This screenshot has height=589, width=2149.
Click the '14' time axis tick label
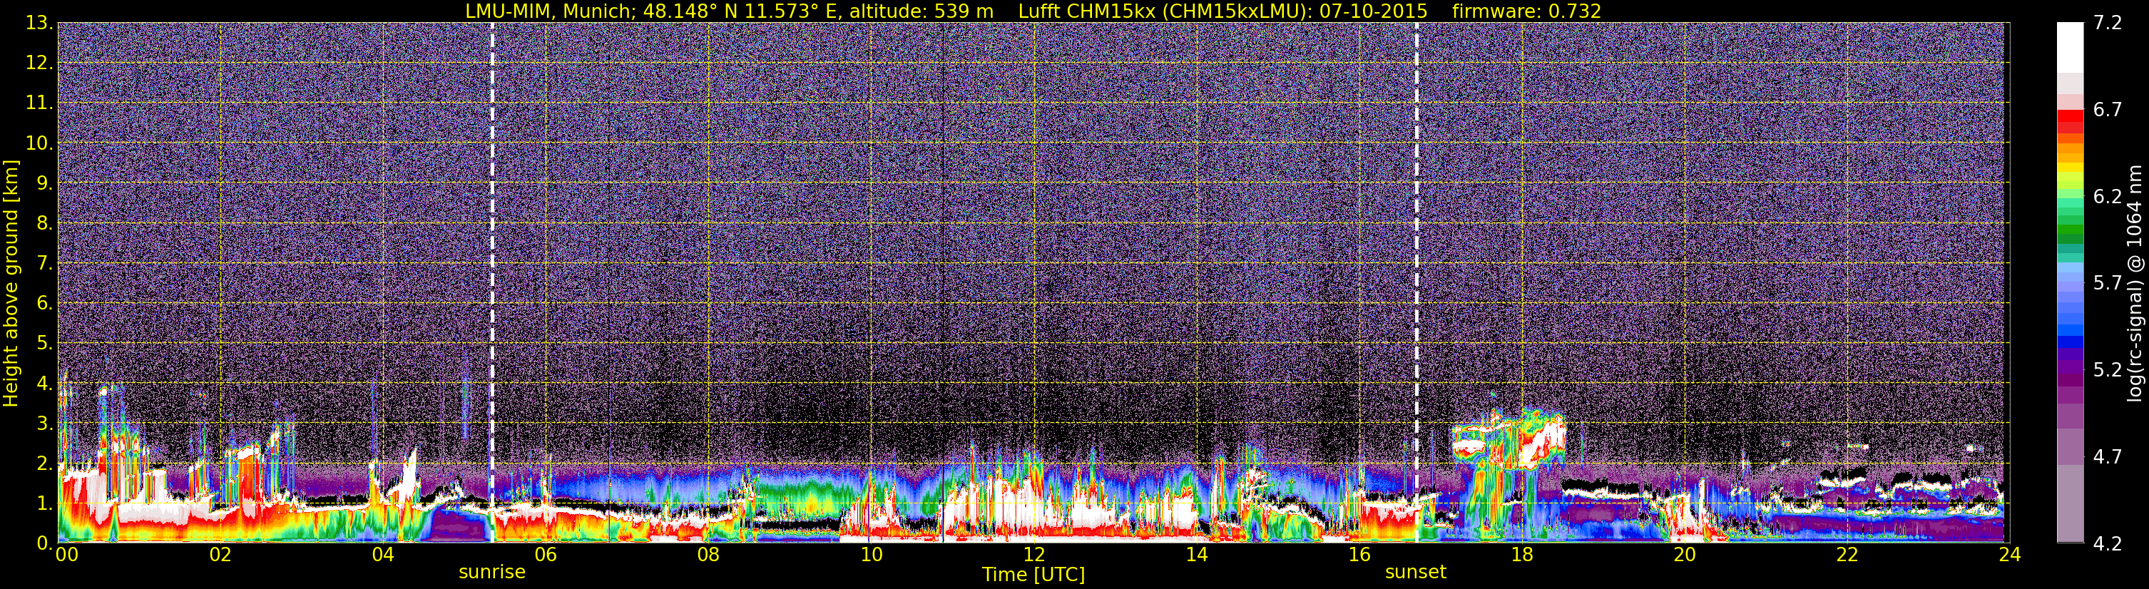pos(1196,555)
